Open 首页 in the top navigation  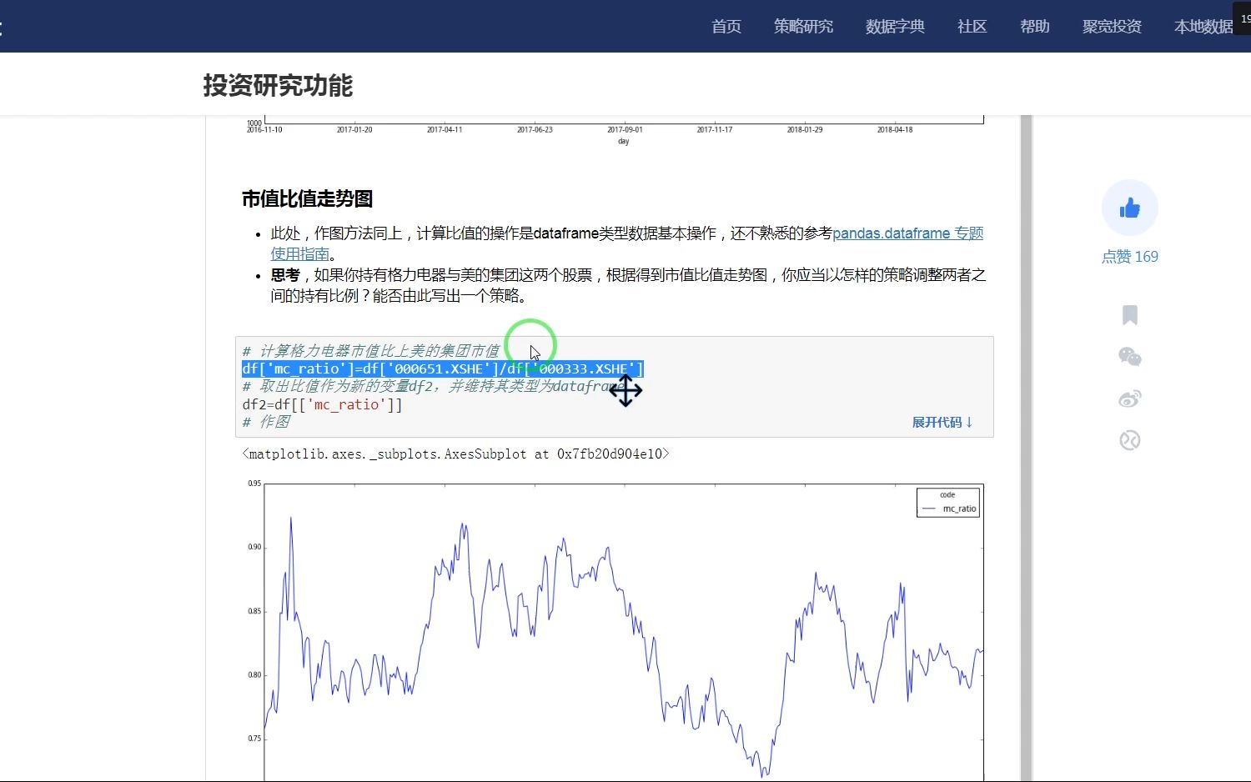coord(726,27)
